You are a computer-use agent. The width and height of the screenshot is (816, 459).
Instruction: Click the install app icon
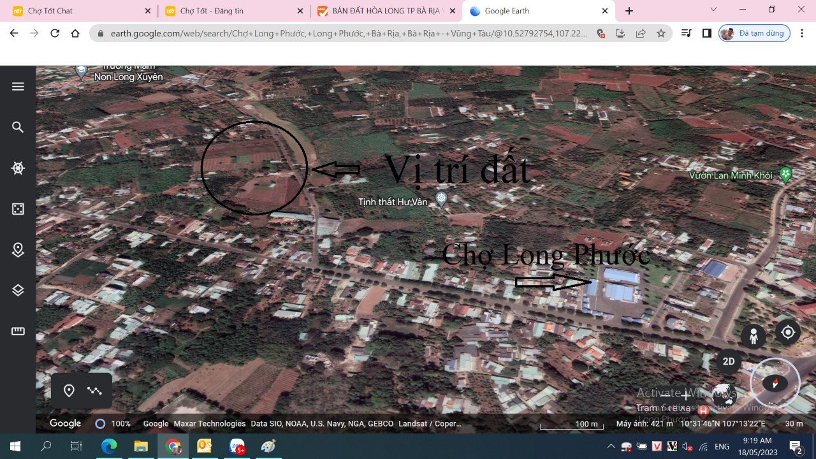tap(620, 33)
